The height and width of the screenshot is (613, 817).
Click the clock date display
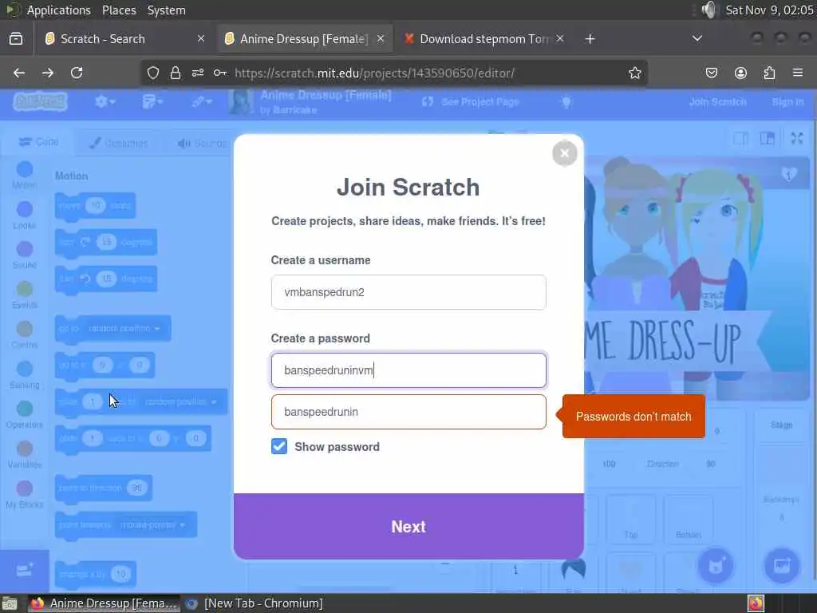point(770,10)
